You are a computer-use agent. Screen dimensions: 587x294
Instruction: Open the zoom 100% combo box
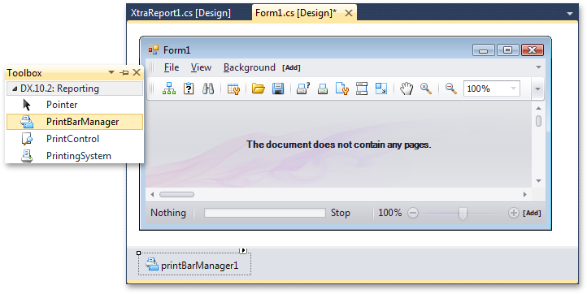coord(492,89)
